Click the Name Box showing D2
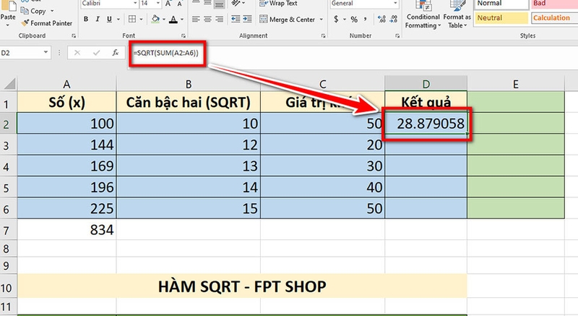The width and height of the screenshot is (578, 316). pyautogui.click(x=21, y=53)
